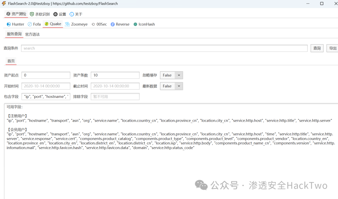
Task: Click the 排除字段 input field
Action: pyautogui.click(x=115, y=97)
